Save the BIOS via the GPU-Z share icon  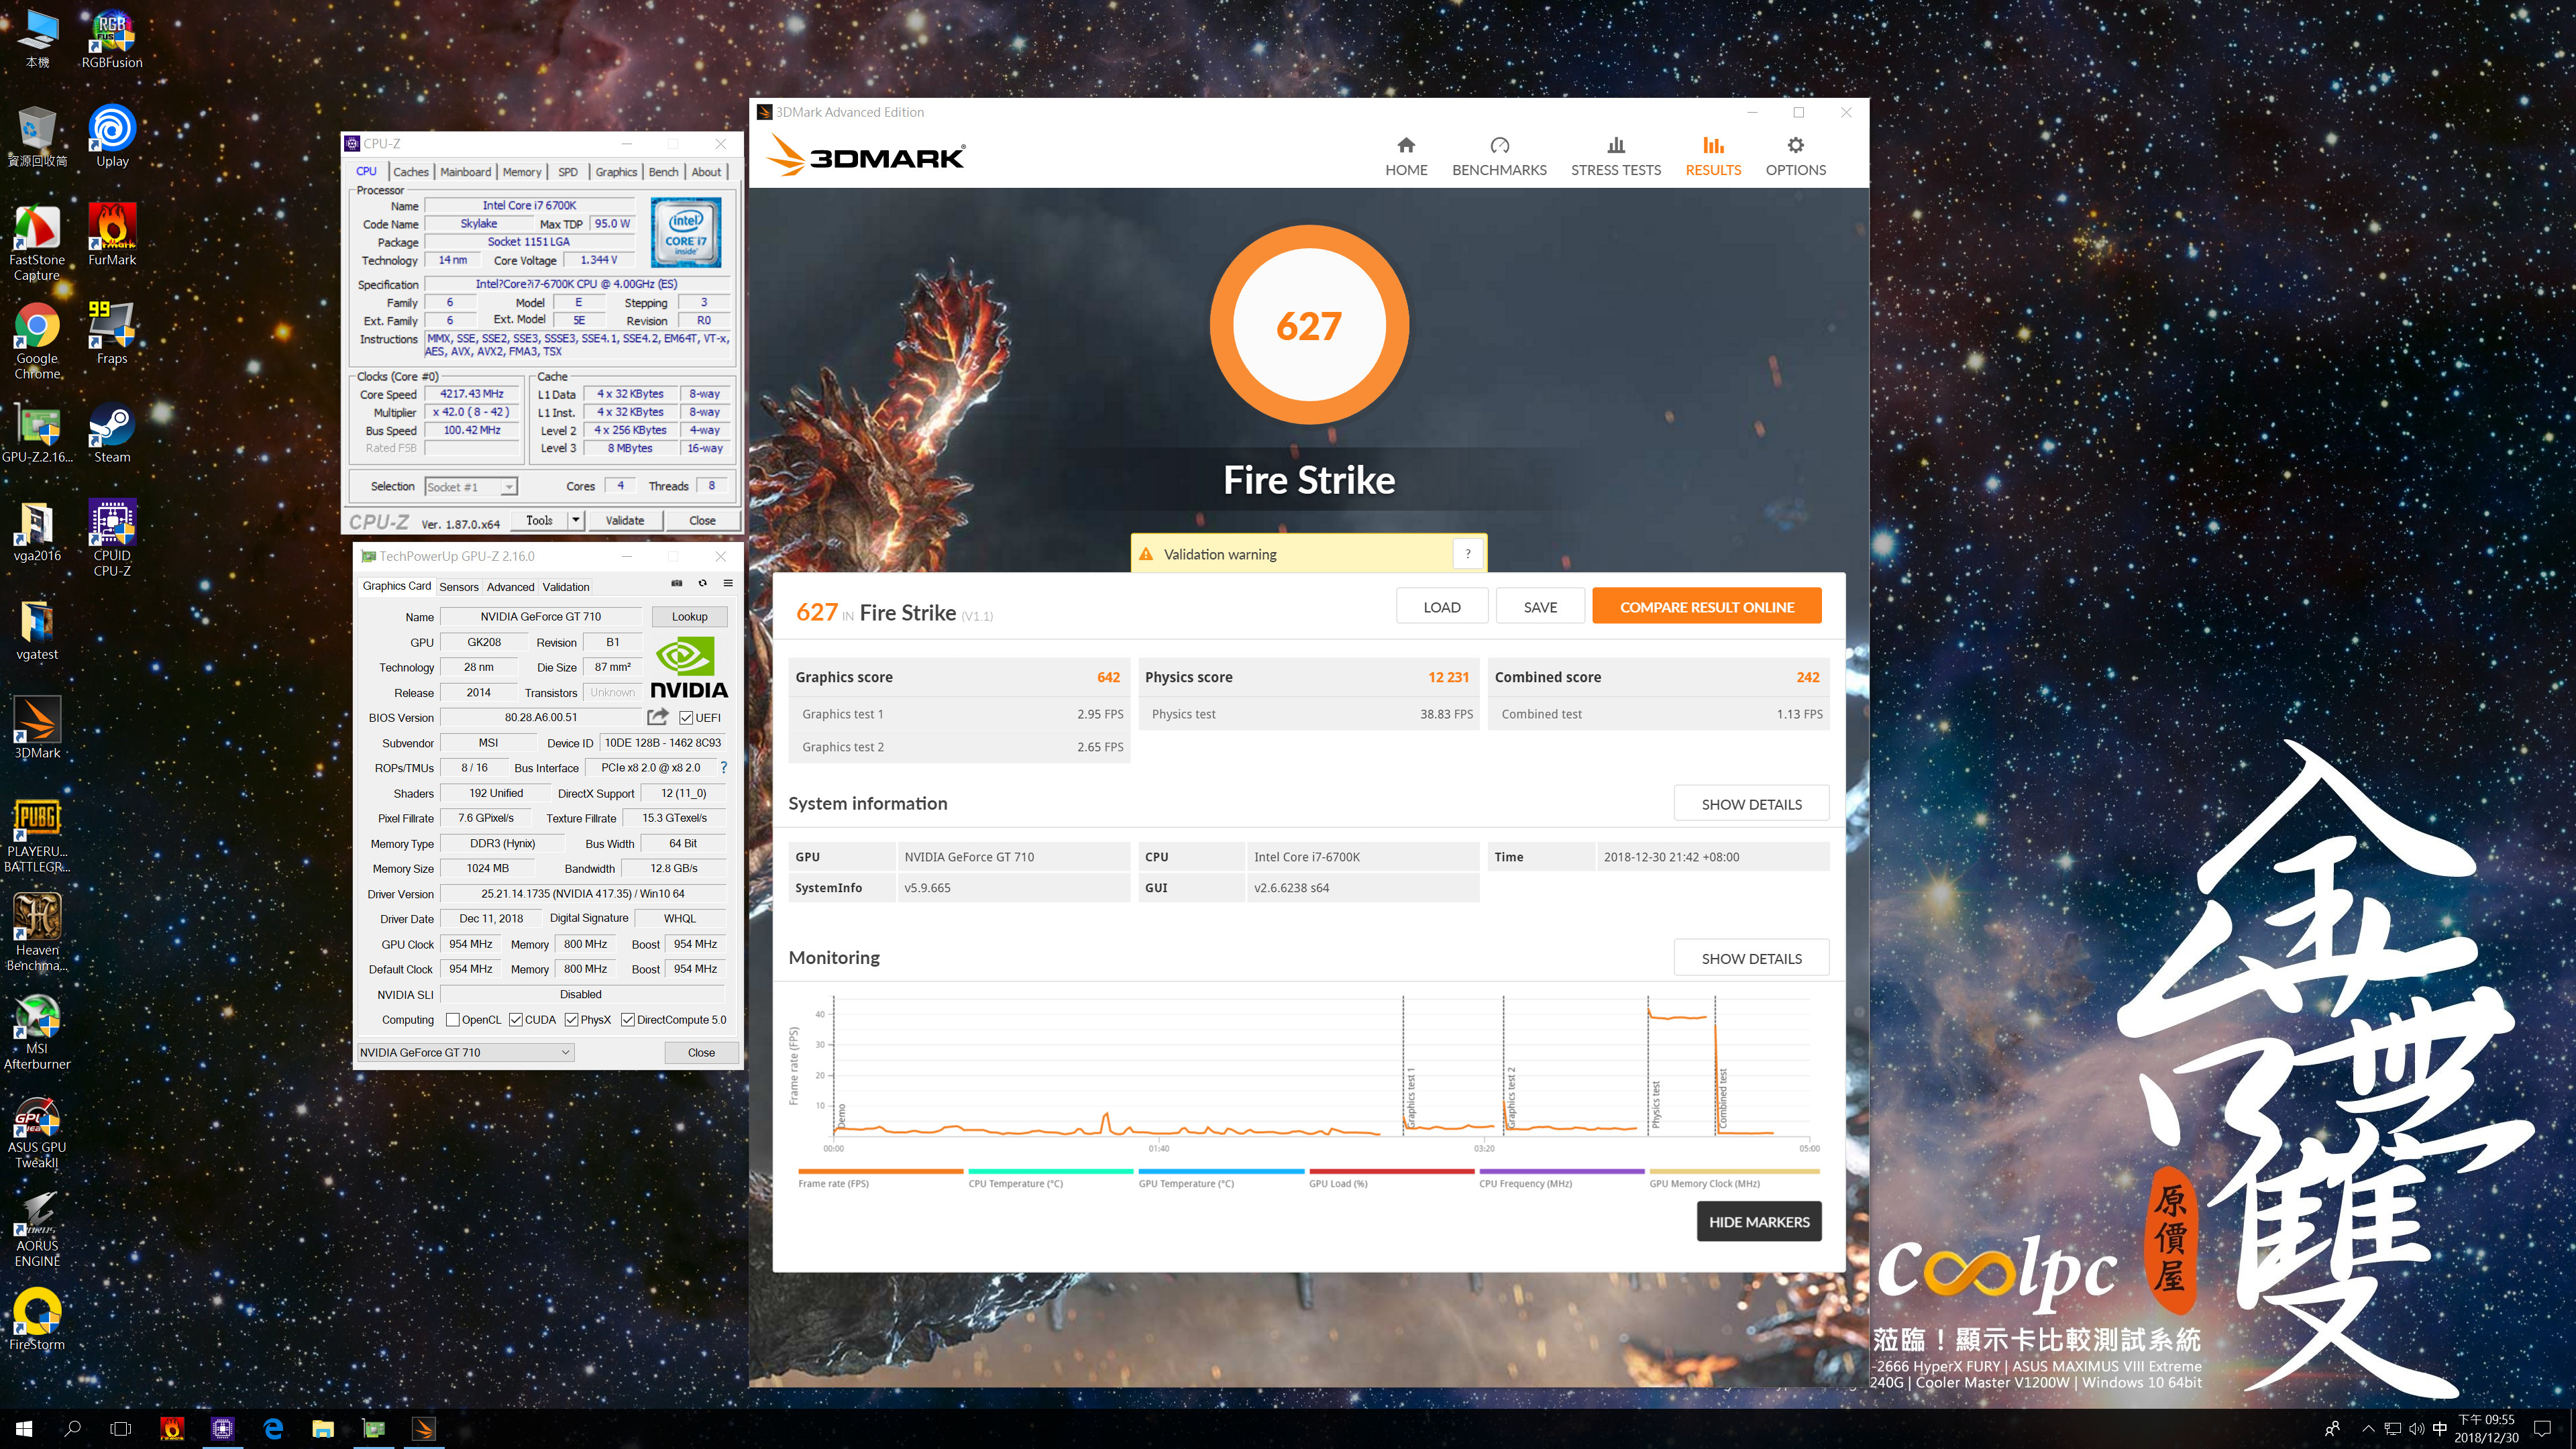coord(657,717)
